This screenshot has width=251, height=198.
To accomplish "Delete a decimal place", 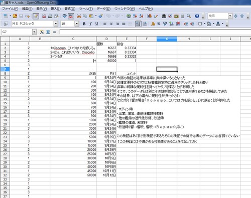I will (x=178, y=24).
